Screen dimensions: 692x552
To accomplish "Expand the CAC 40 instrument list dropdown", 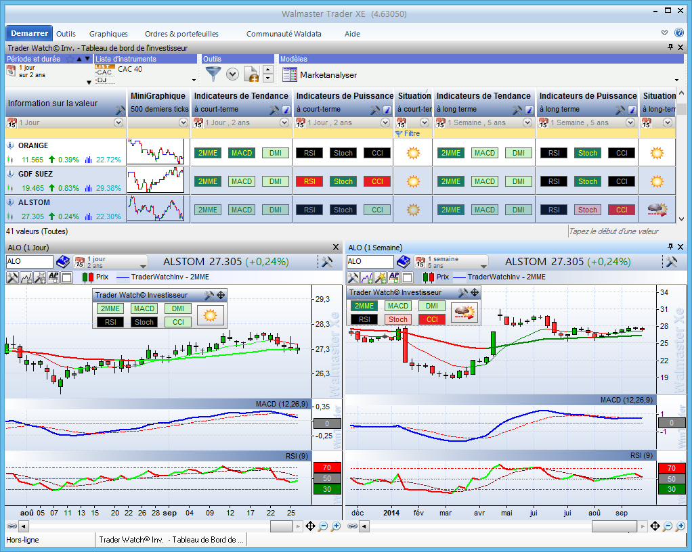I will pyautogui.click(x=194, y=80).
